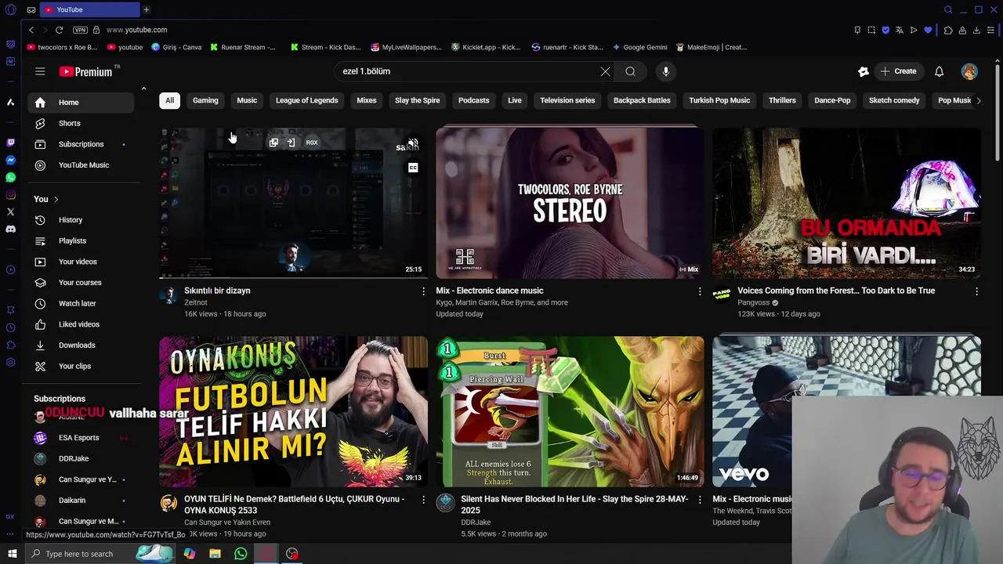
Task: Open the notifications bell
Action: (x=939, y=71)
